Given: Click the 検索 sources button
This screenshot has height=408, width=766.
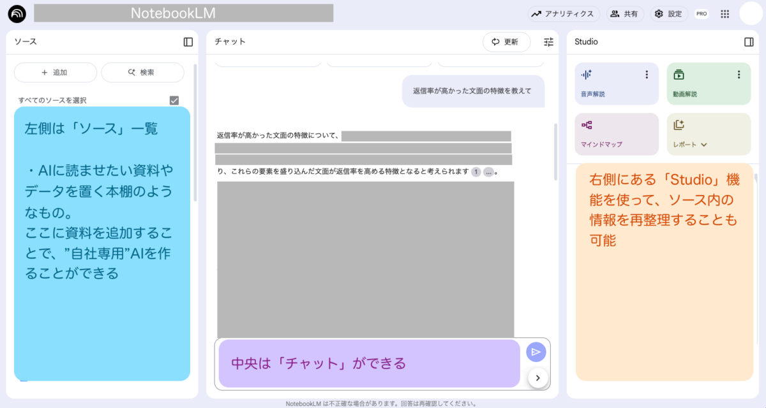Looking at the screenshot, I should click(x=142, y=73).
